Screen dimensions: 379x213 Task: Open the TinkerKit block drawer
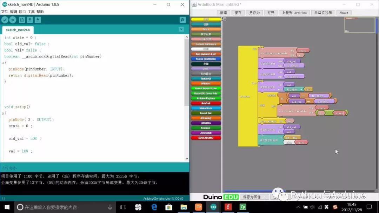[206, 78]
